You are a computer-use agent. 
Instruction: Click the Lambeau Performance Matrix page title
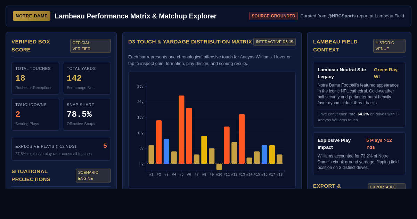136,16
